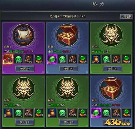135x129 pixels.
Task: Click the 京兆郡府兵 target link
Action: 104,105
